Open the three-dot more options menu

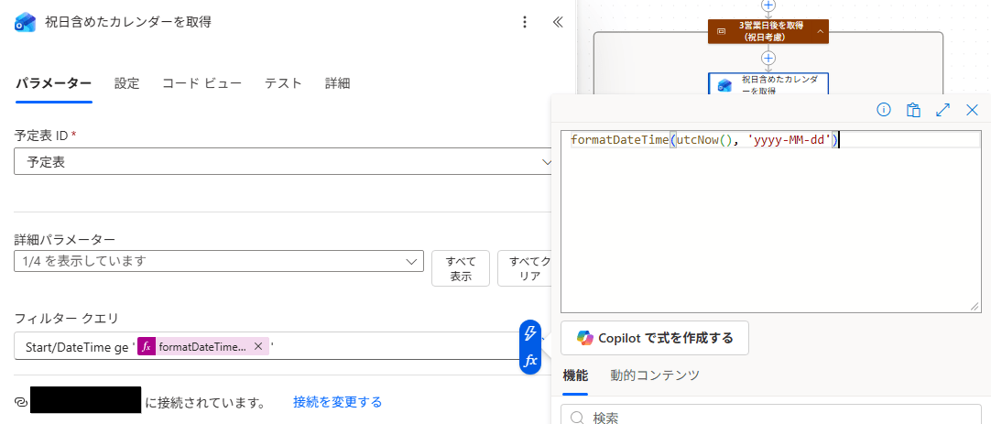[x=524, y=22]
